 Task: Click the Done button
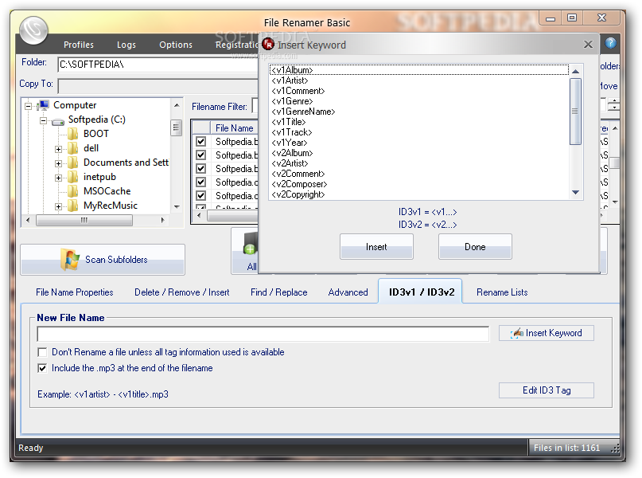click(x=475, y=247)
